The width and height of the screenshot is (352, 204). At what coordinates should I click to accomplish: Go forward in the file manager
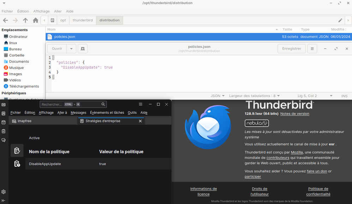coord(15,20)
